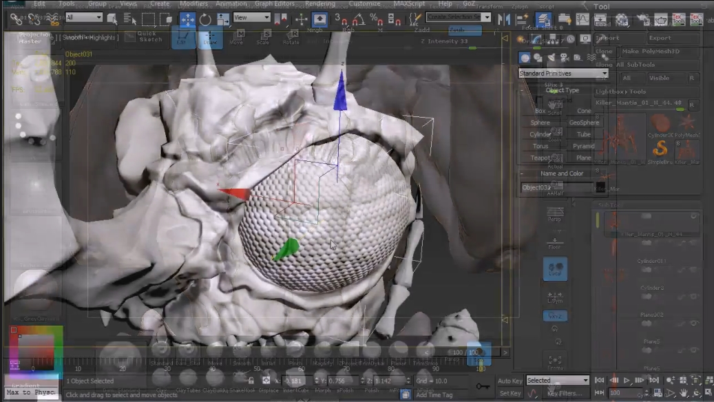Click the first Tex Tools icon
This screenshot has height=402, width=714.
pyautogui.click(x=678, y=19)
